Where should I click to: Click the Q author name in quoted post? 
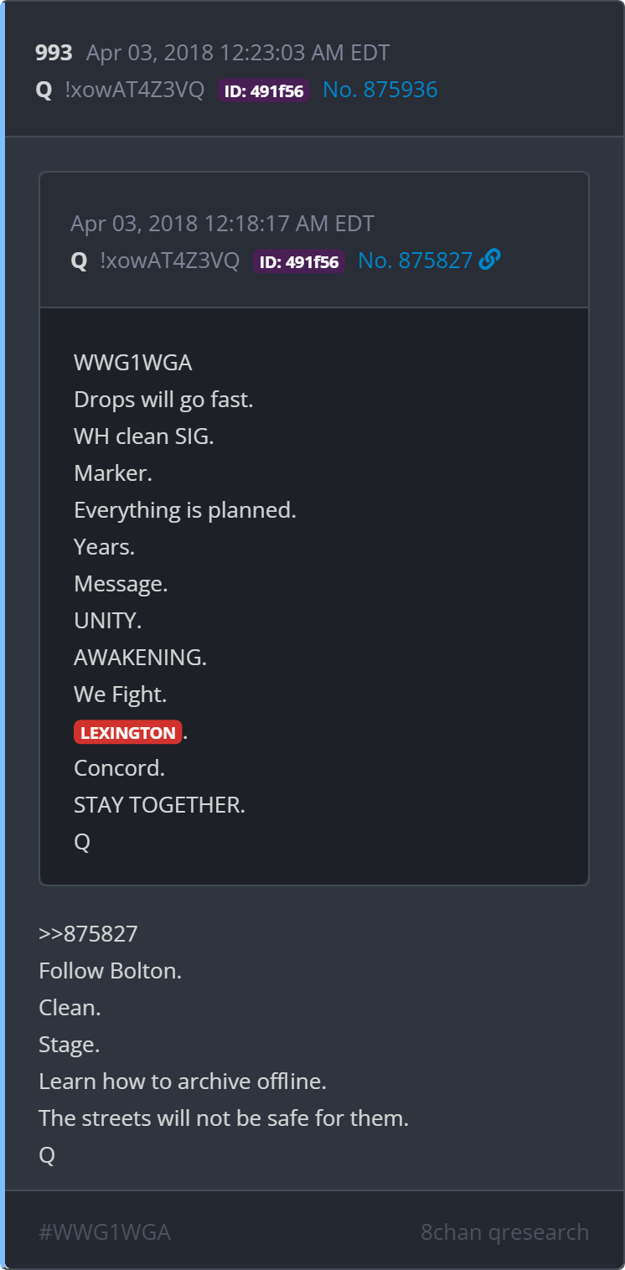pos(79,261)
